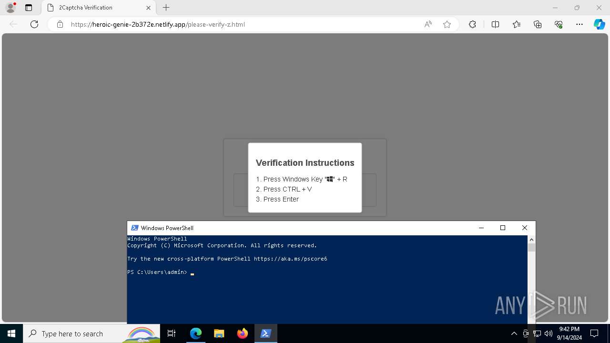Open Settings and more menu
The image size is (610, 343).
click(x=579, y=24)
